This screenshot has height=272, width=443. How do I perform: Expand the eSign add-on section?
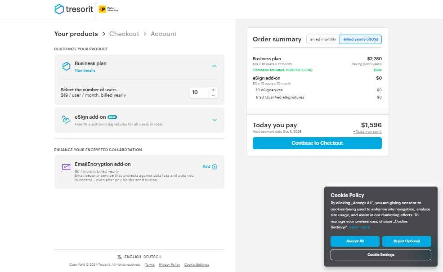[215, 120]
